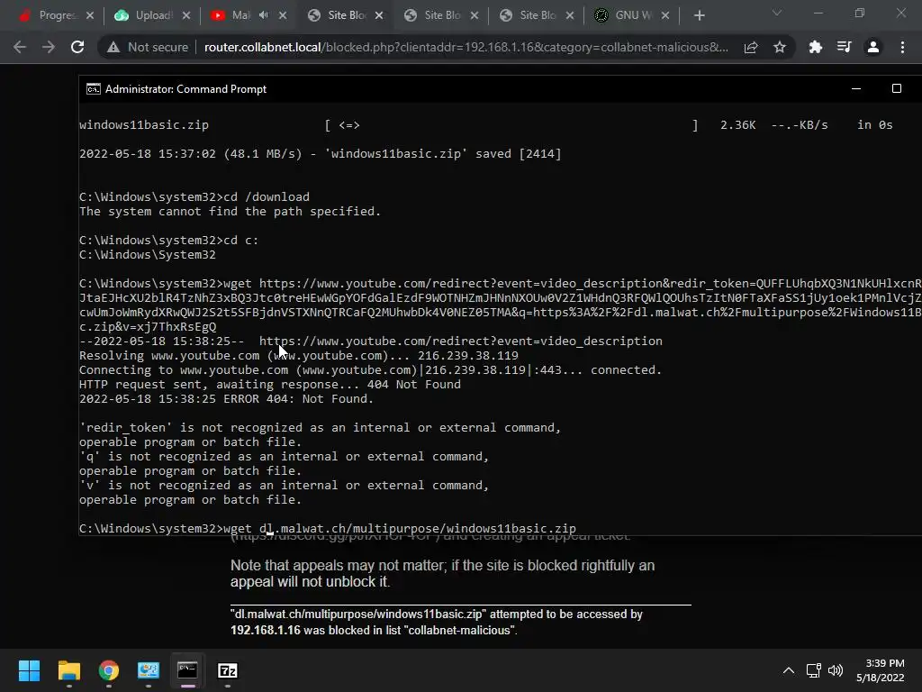The image size is (922, 692).
Task: Open volume control tray icon
Action: click(x=835, y=670)
